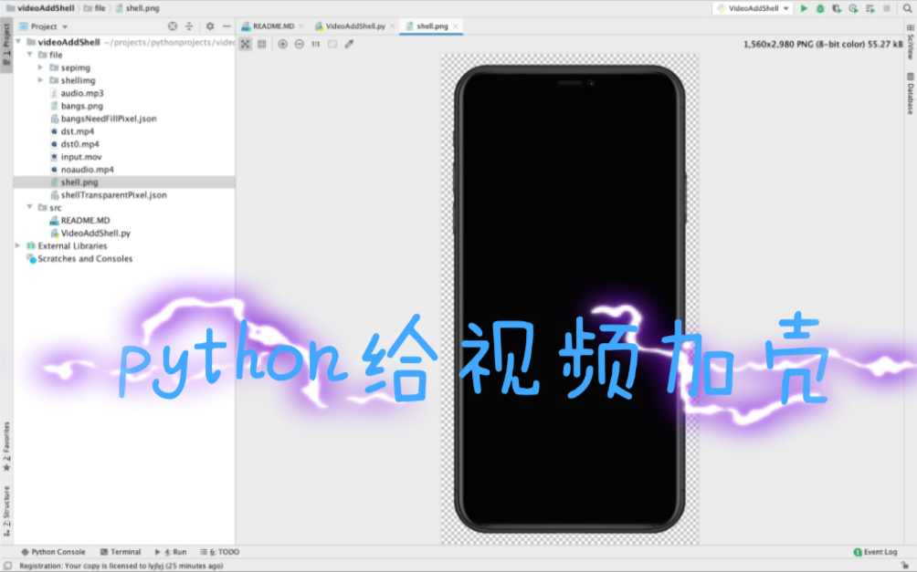Viewport: 917px width, 572px height.
Task: Select the eyedropper color picker tool
Action: tap(348, 43)
